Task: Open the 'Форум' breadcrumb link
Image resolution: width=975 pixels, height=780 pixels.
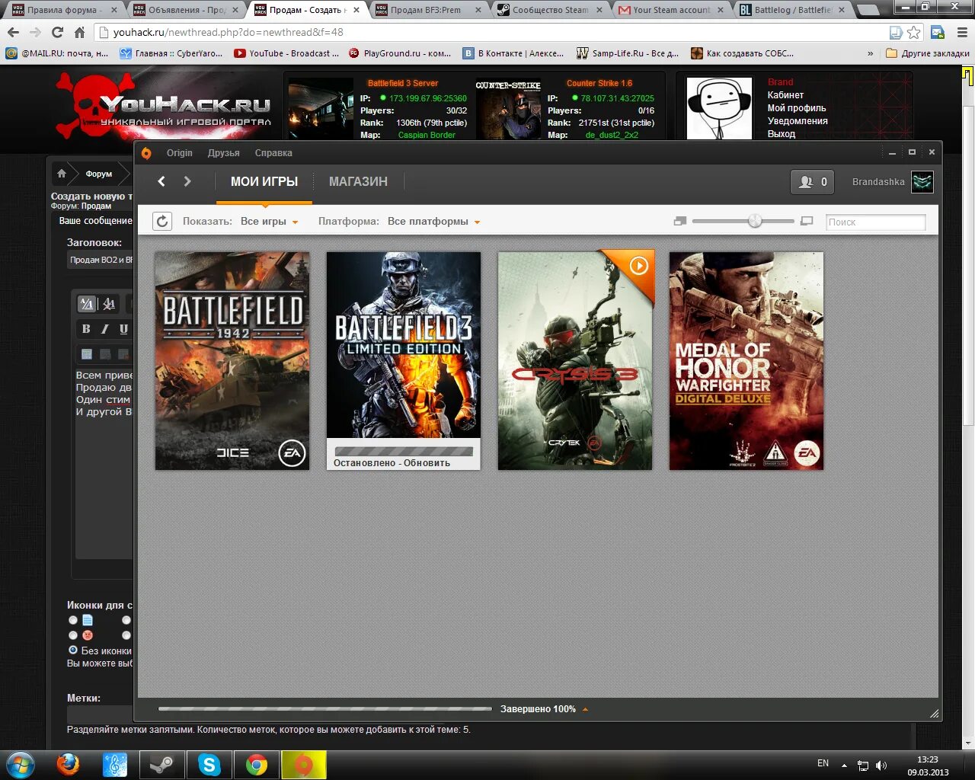Action: [x=99, y=174]
